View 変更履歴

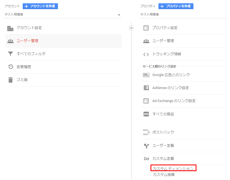point(63,67)
